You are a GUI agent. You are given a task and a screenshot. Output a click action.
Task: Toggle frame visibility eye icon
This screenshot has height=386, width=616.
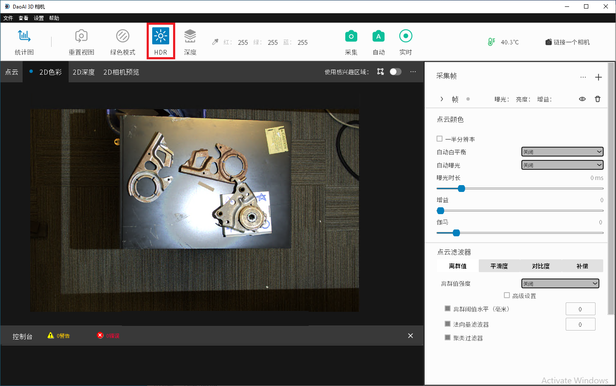click(x=582, y=99)
